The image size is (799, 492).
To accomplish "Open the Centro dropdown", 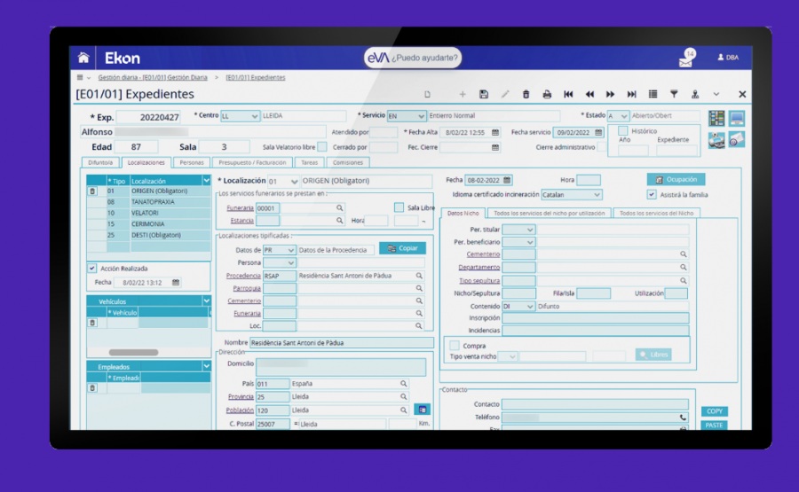I will pyautogui.click(x=254, y=116).
